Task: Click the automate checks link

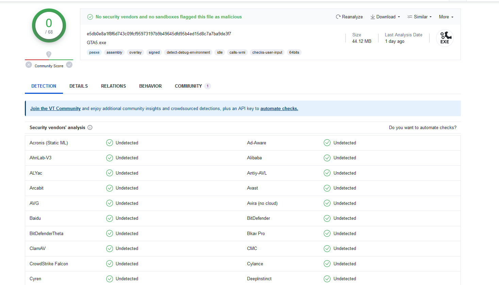Action: click(279, 108)
